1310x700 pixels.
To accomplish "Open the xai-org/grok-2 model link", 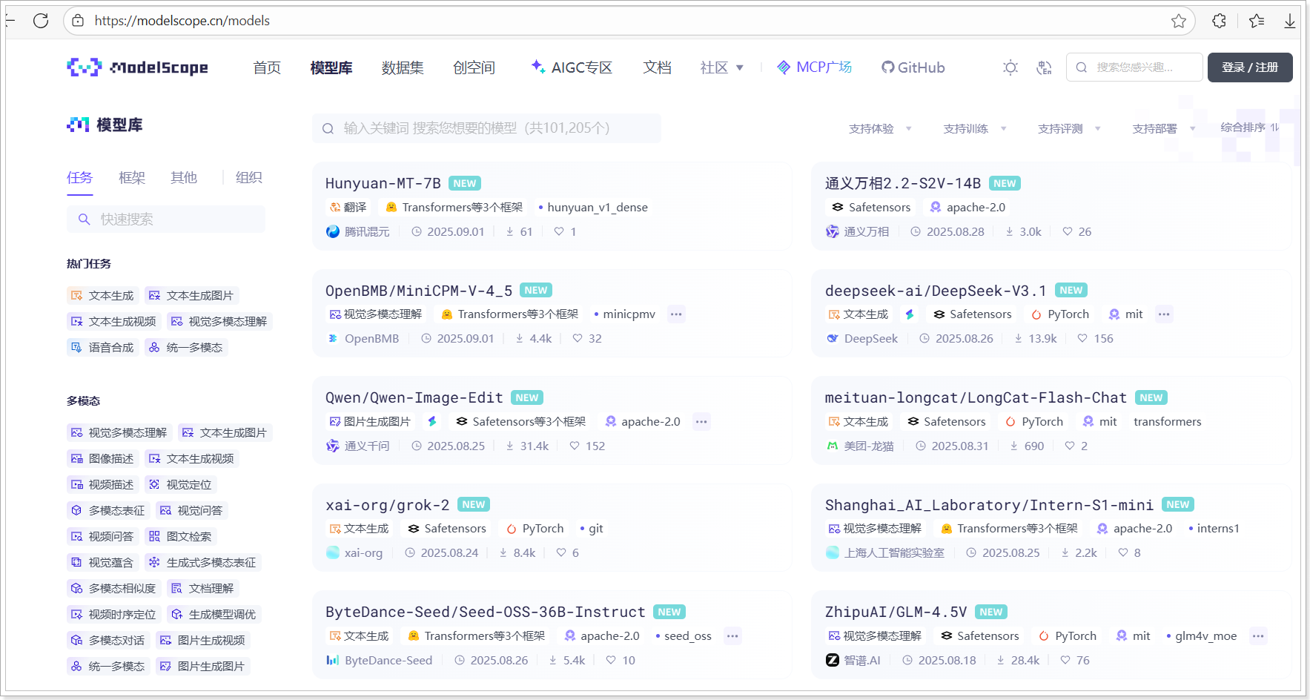I will coord(388,505).
